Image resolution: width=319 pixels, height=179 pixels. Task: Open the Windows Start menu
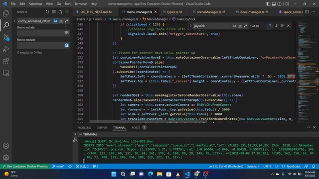pyautogui.click(x=114, y=174)
